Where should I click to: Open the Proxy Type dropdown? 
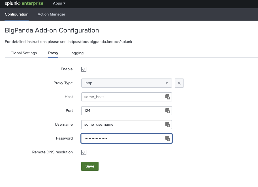[126, 83]
